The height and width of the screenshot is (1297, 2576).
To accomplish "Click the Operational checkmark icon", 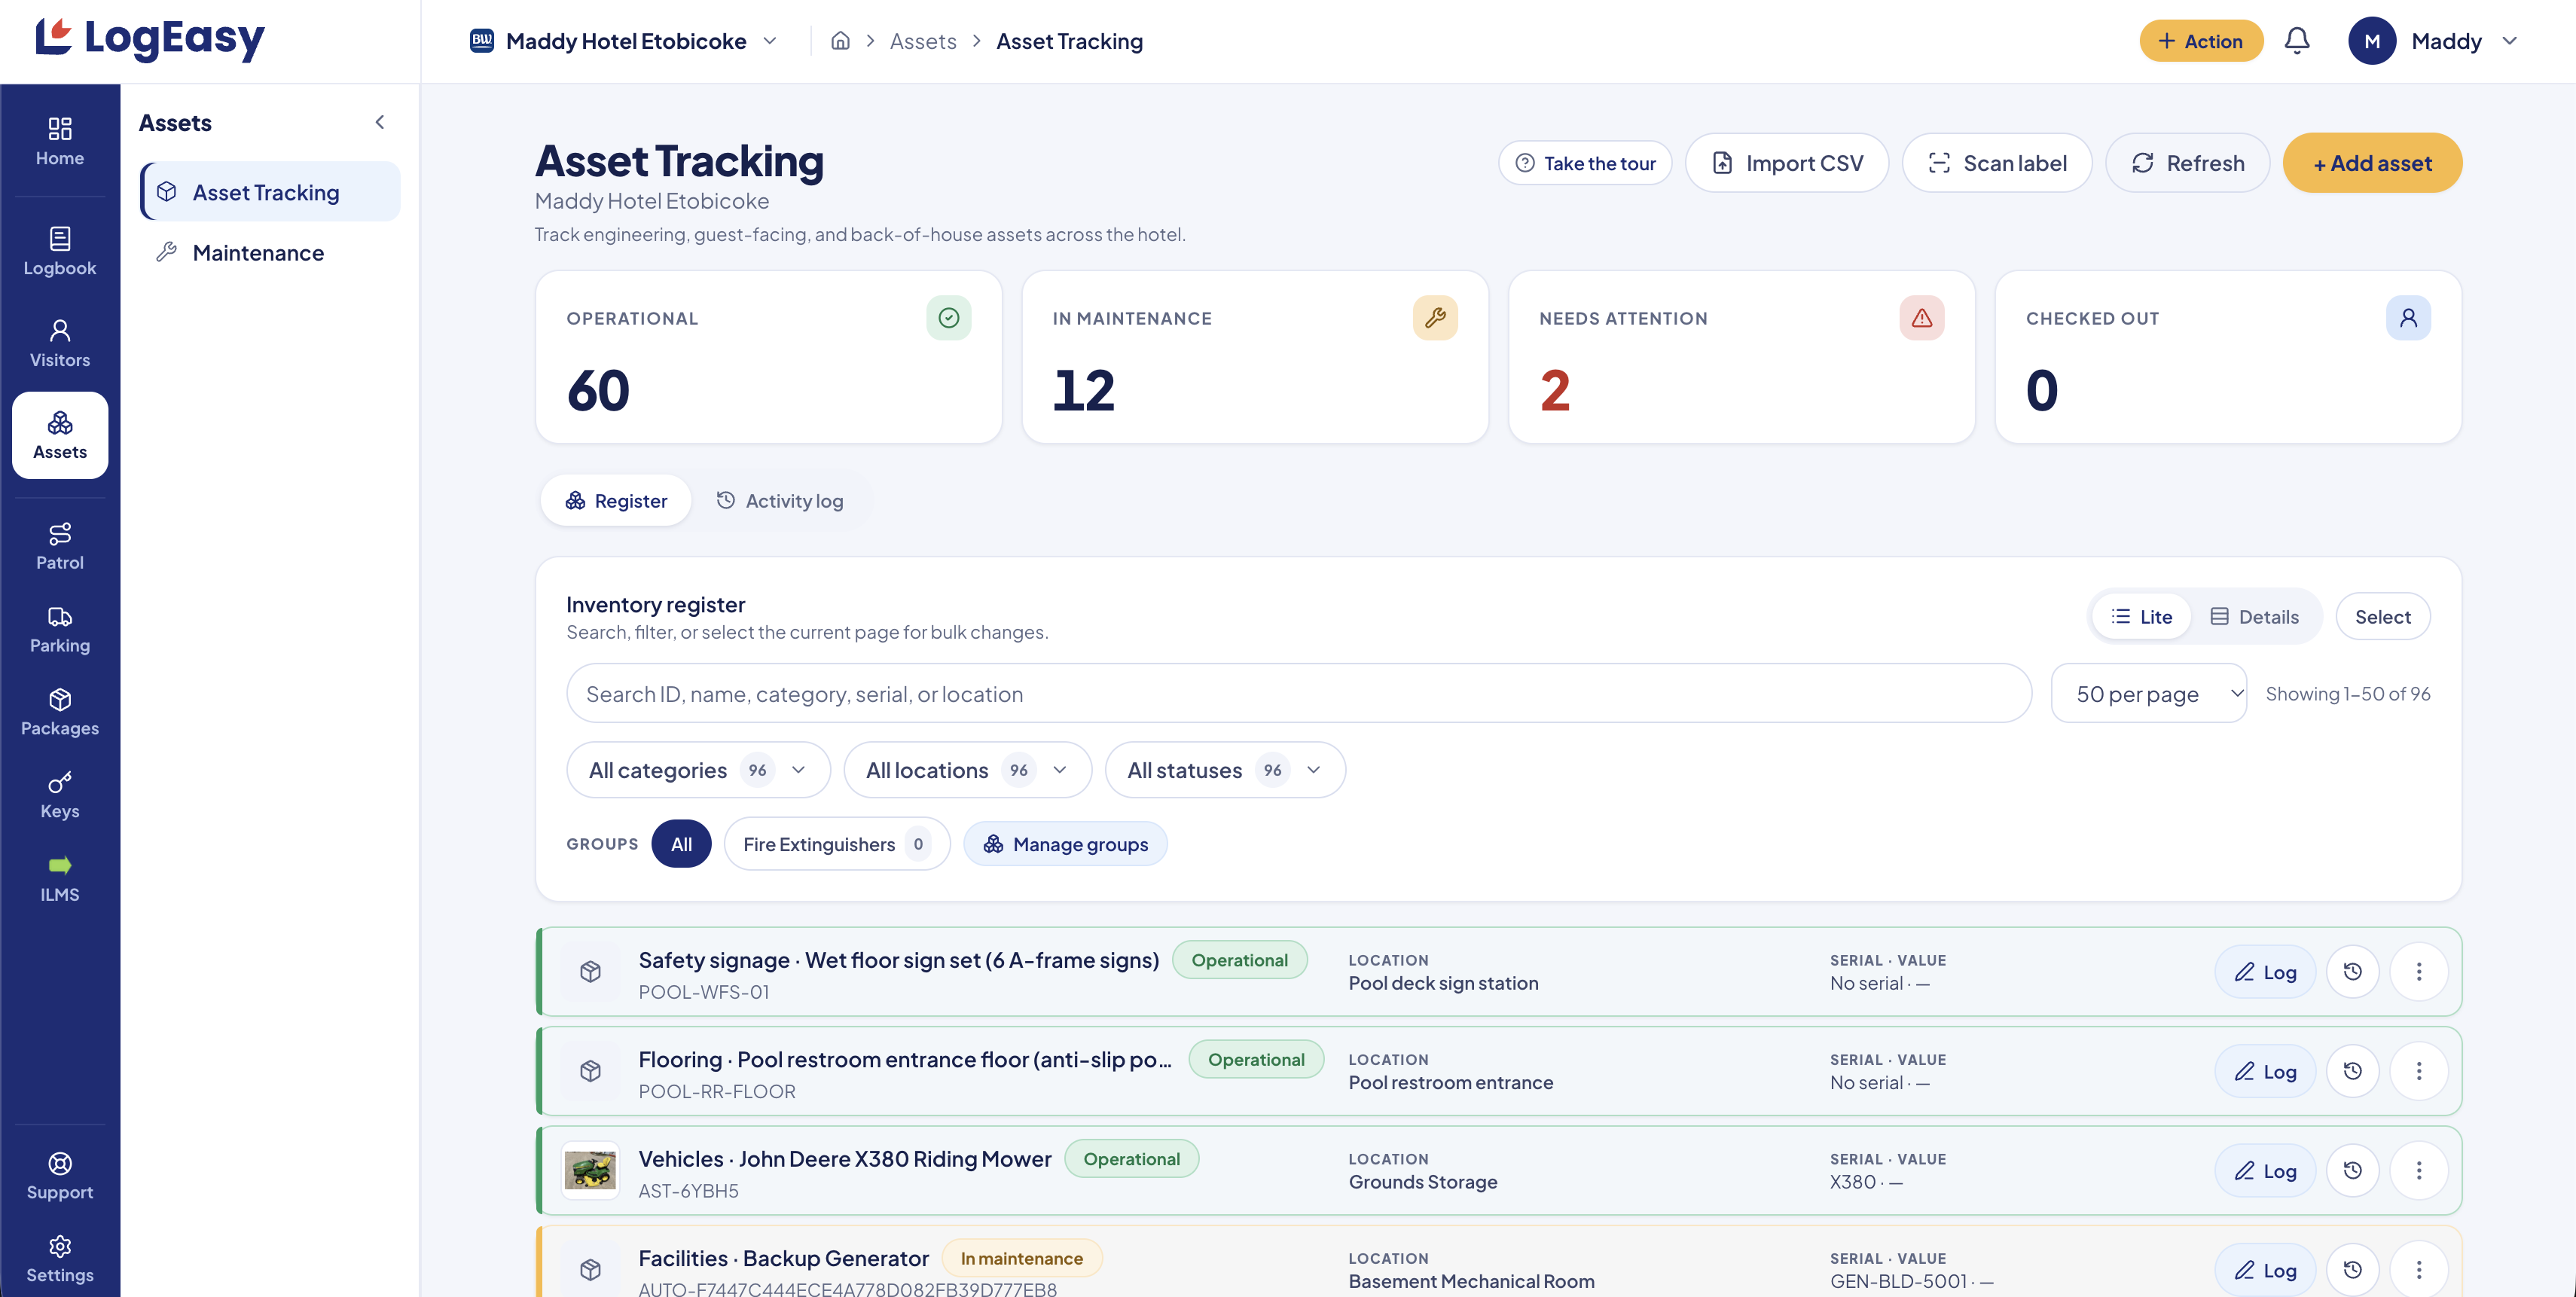I will 948,318.
